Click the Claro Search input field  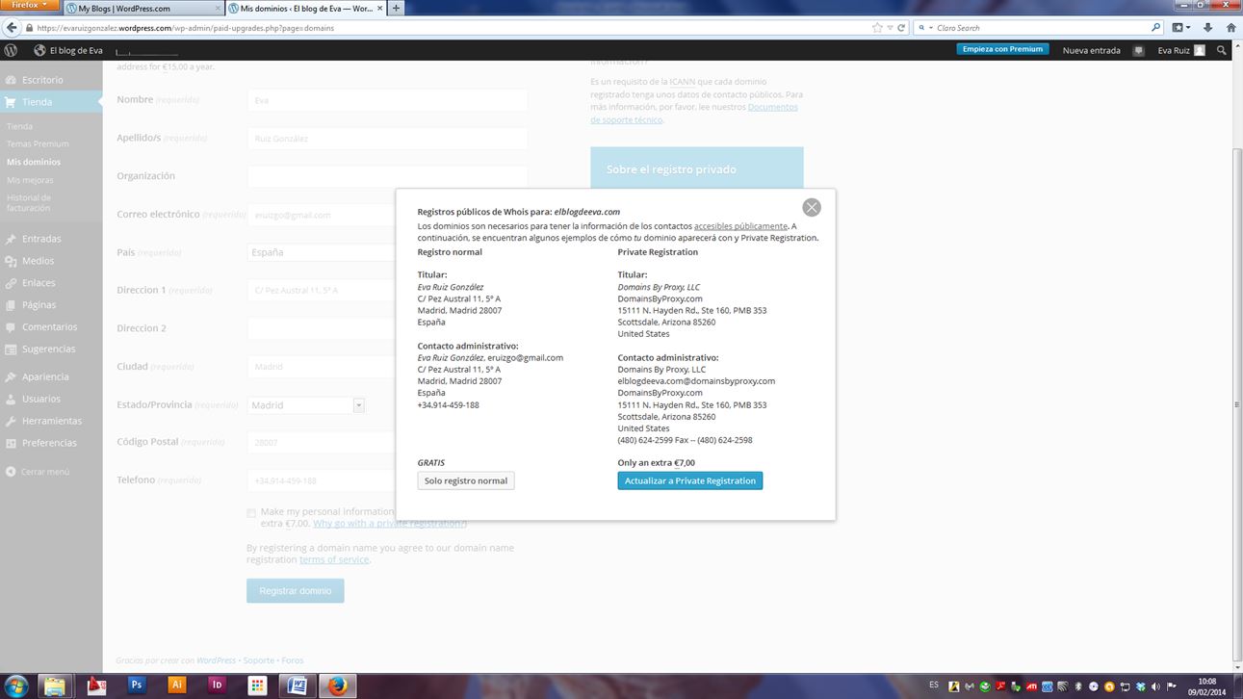(1040, 28)
